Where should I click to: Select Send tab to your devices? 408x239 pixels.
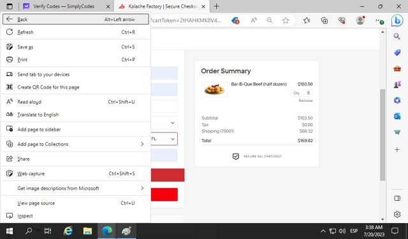(75, 75)
